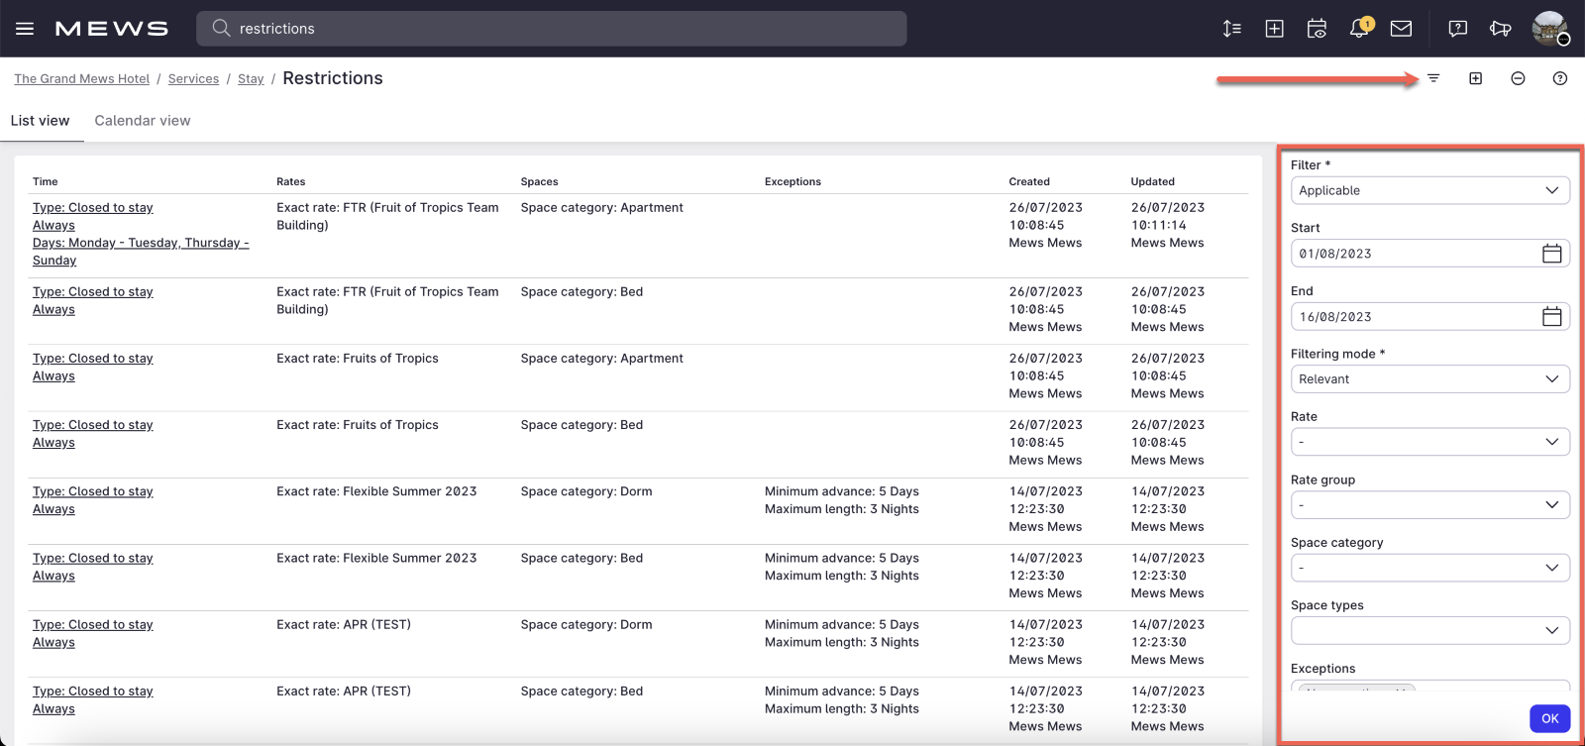This screenshot has width=1585, height=746.
Task: Click the Rates column header
Action: [291, 182]
